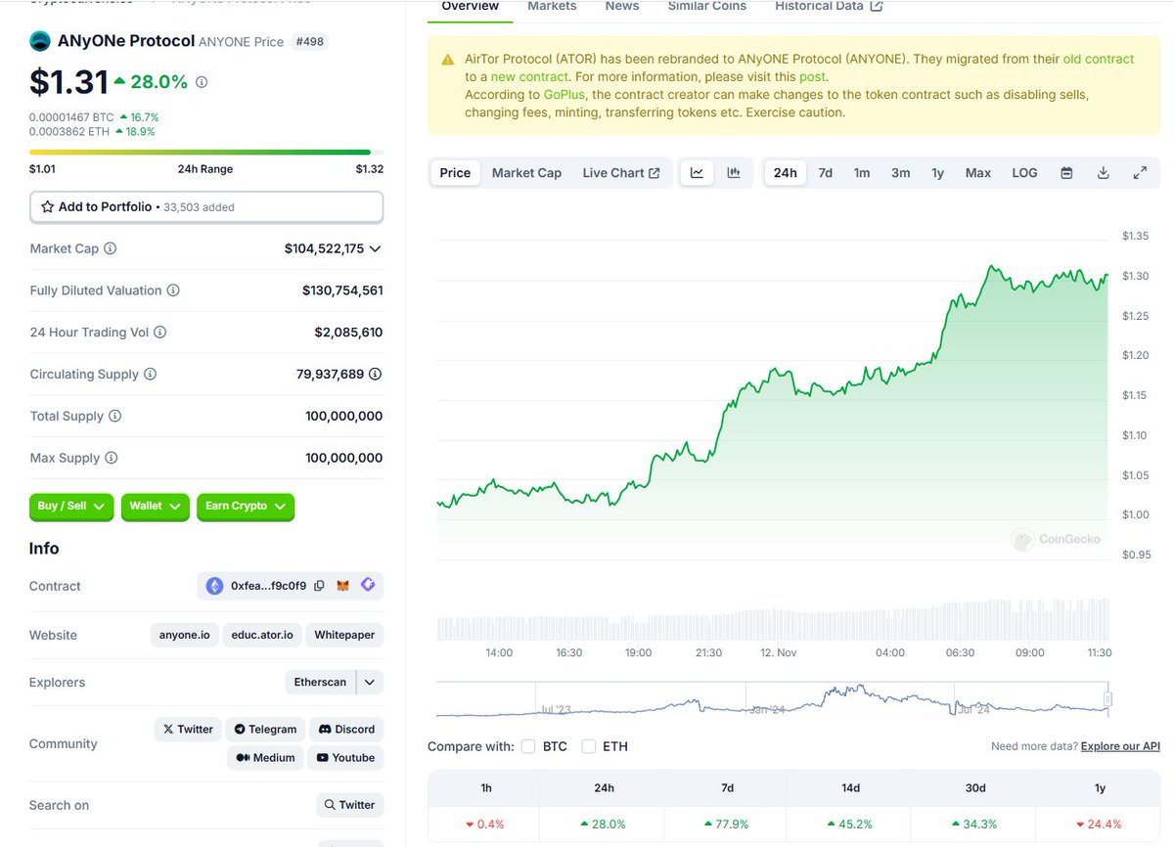Open the new contract link

[529, 76]
